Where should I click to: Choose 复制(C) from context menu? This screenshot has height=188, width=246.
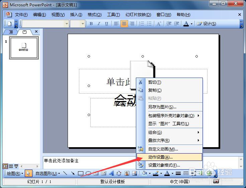(169, 90)
